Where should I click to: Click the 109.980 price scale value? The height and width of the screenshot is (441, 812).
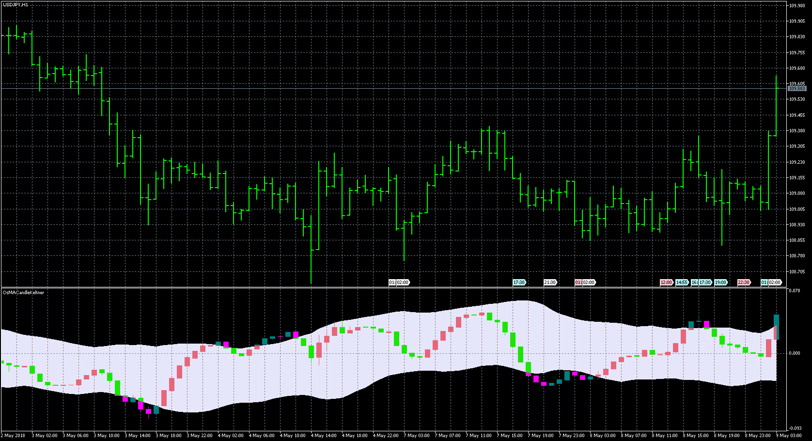[x=797, y=6]
